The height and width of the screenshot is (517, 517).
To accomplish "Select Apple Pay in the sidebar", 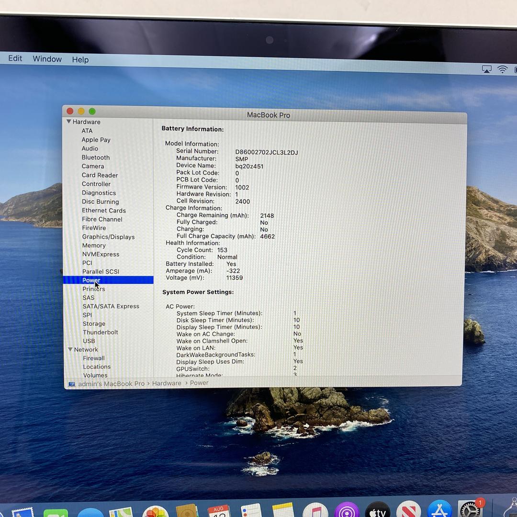I will (96, 140).
